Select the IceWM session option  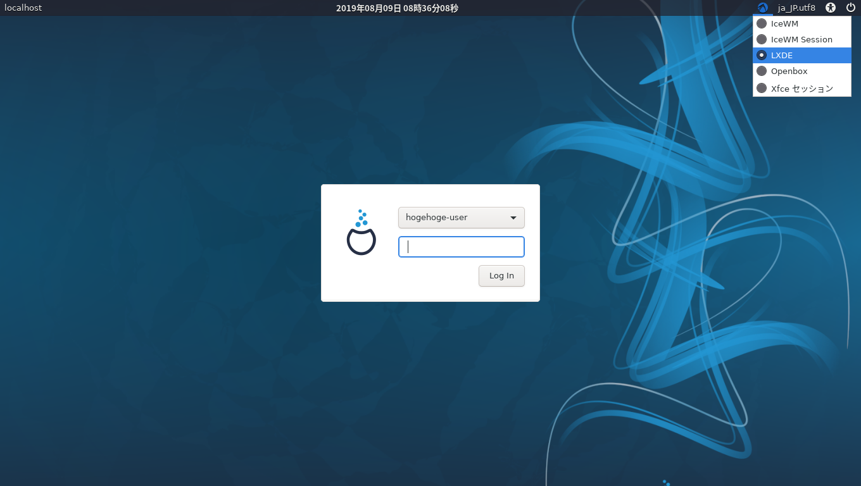pyautogui.click(x=801, y=23)
